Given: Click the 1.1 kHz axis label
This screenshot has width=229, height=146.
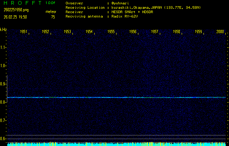Looking at the screenshot, I should click(3, 47).
